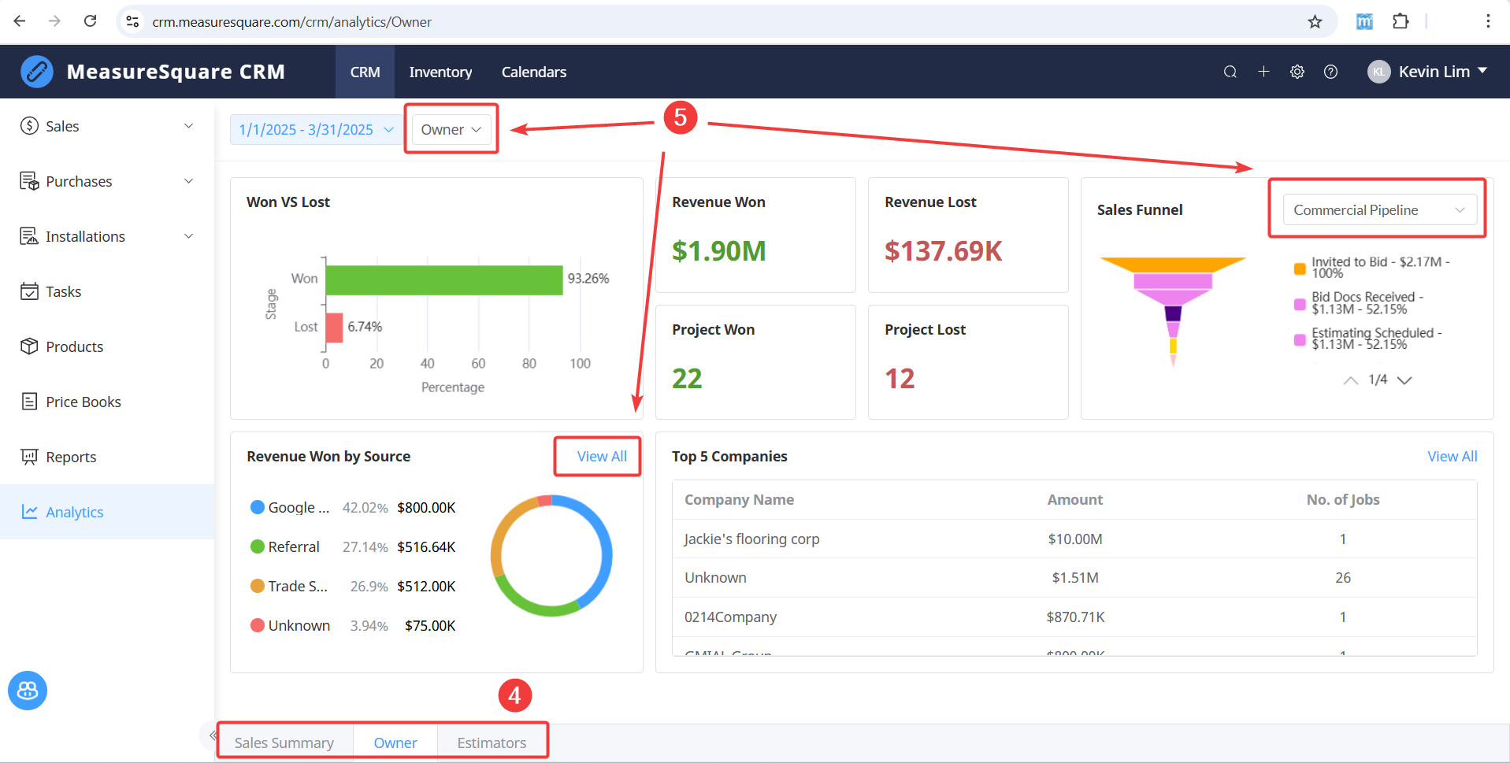Open the settings gear icon
This screenshot has height=763, width=1510.
tap(1297, 72)
